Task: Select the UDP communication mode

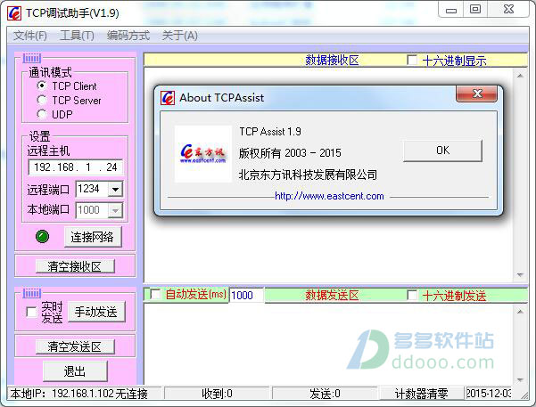Action: coord(42,114)
